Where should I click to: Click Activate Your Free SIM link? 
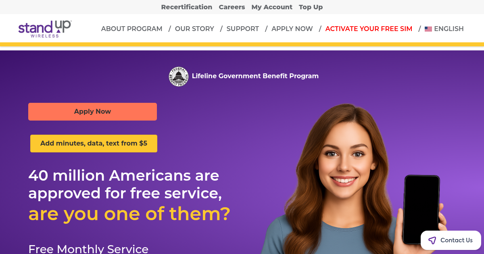click(369, 29)
